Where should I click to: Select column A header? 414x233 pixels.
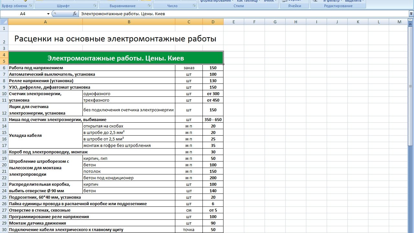(45, 22)
